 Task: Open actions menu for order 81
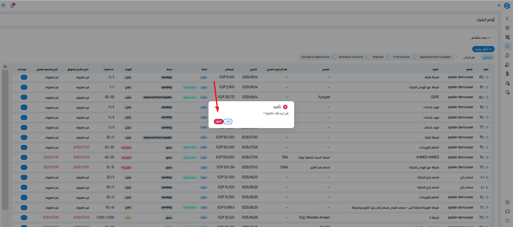tap(24, 87)
